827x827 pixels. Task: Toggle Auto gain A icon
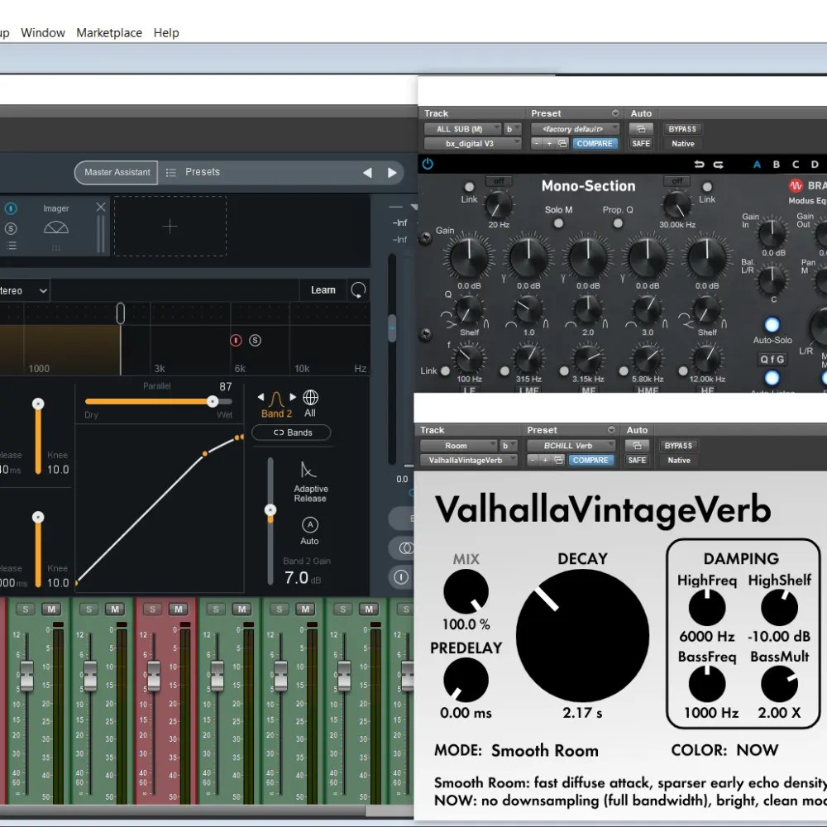click(310, 525)
